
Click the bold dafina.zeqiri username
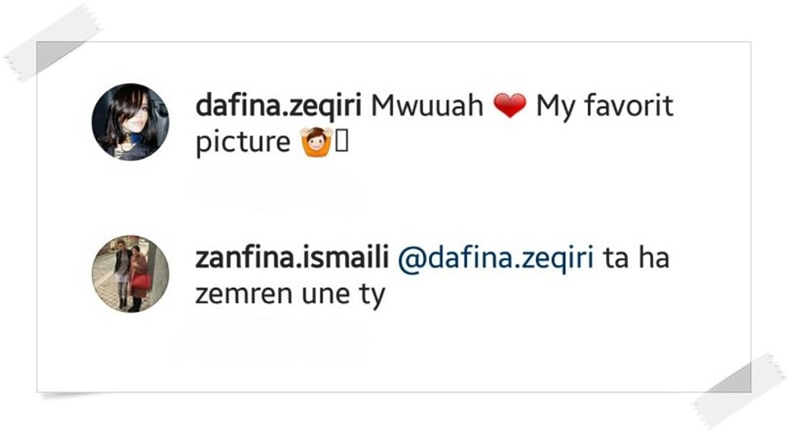278,106
